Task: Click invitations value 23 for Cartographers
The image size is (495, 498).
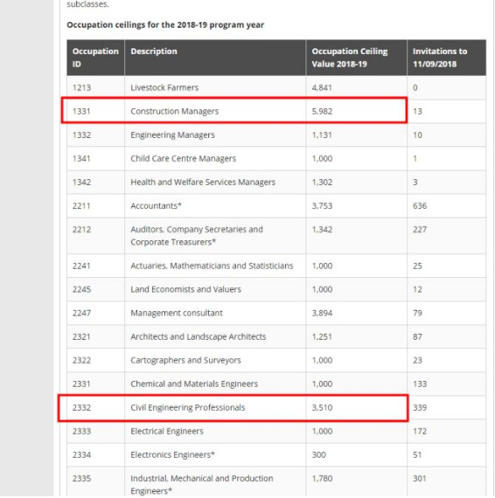Action: coord(417,361)
